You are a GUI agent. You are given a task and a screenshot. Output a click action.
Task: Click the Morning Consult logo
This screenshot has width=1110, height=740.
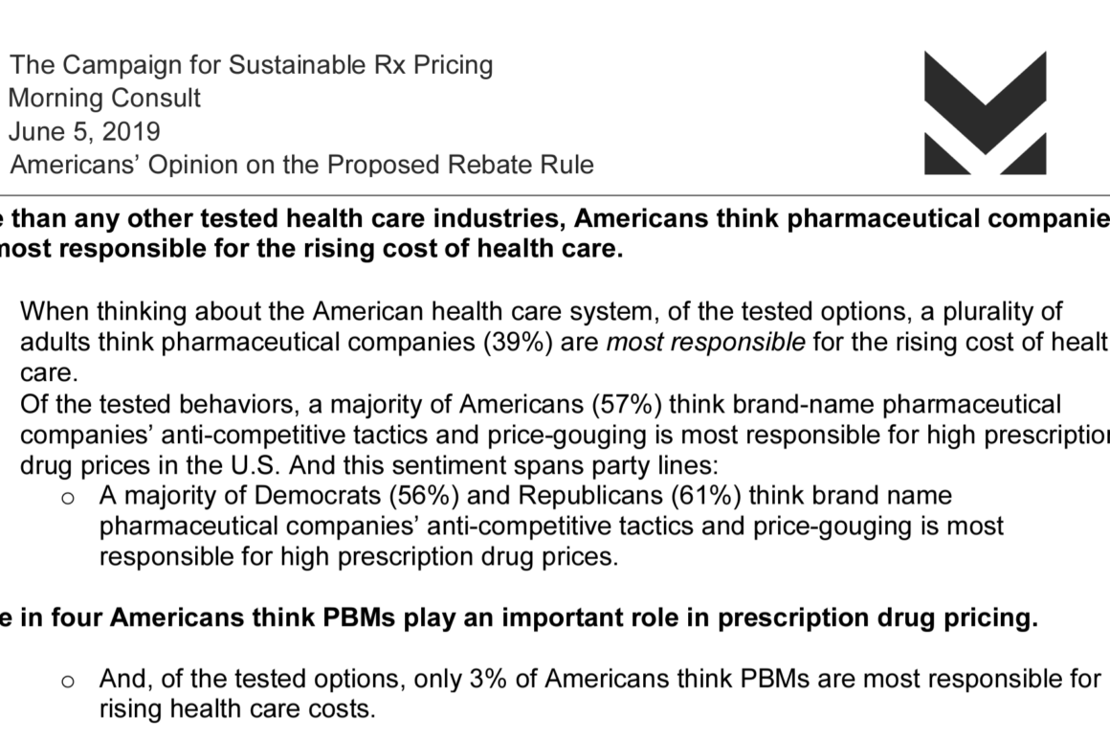(986, 113)
